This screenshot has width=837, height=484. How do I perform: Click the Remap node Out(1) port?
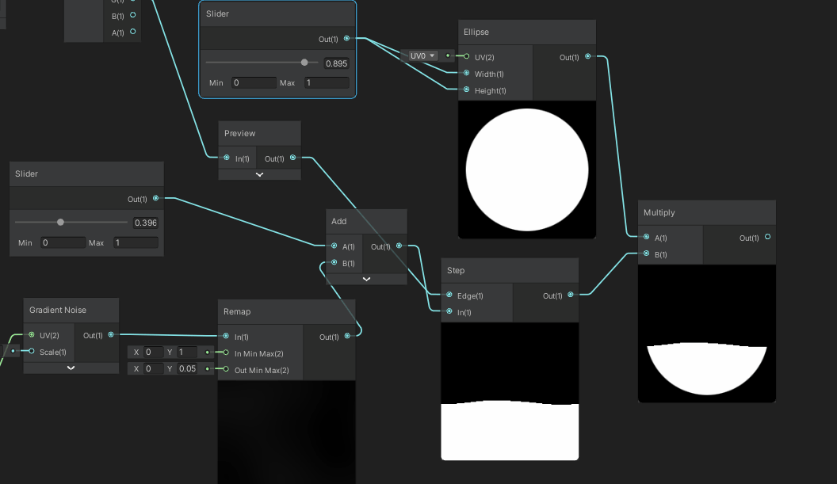pyautogui.click(x=347, y=336)
